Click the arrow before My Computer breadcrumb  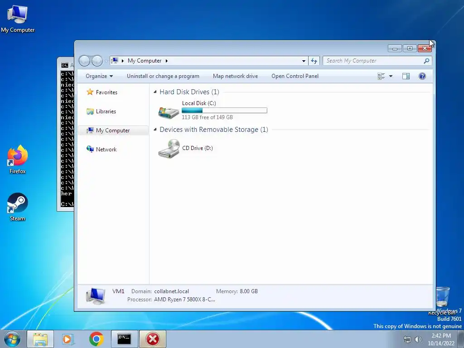tap(122, 61)
